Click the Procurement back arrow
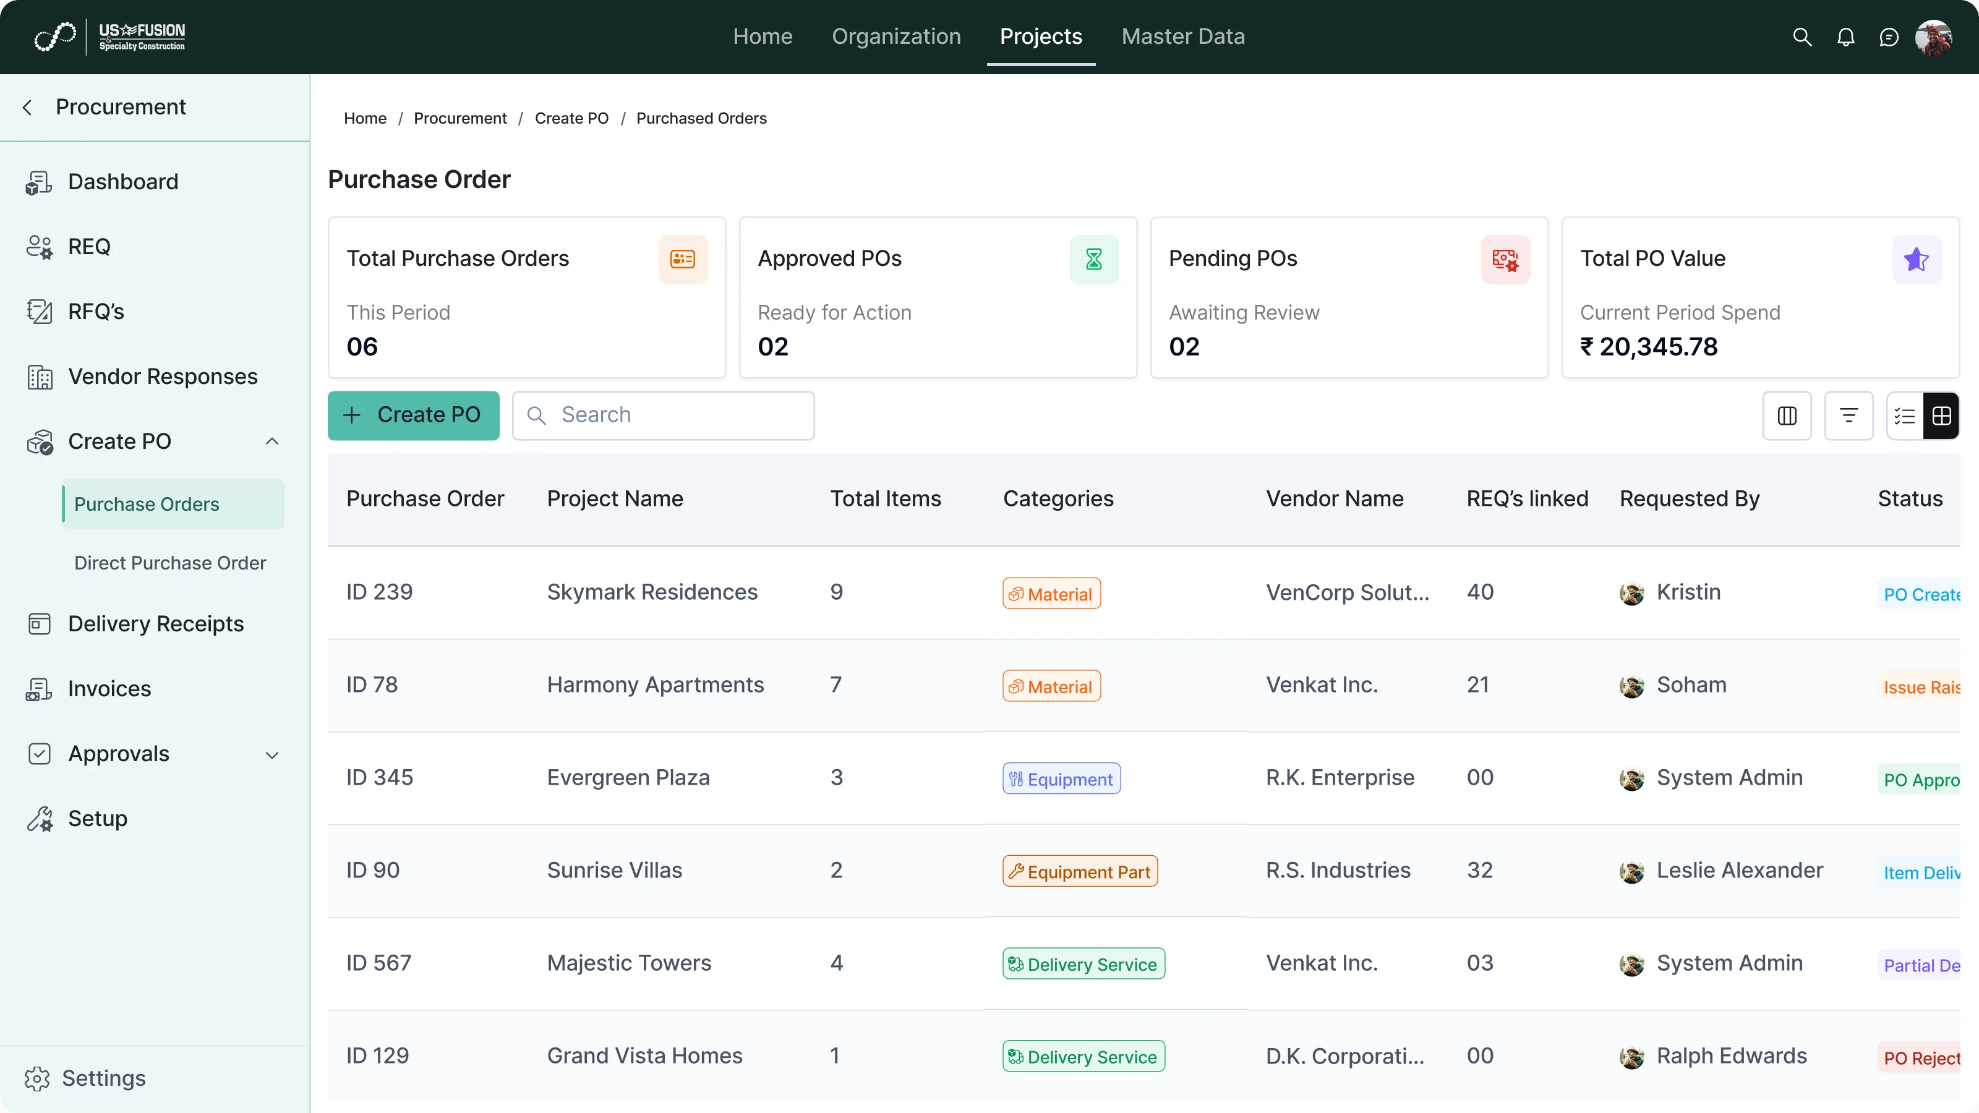Image resolution: width=1979 pixels, height=1113 pixels. 28,108
